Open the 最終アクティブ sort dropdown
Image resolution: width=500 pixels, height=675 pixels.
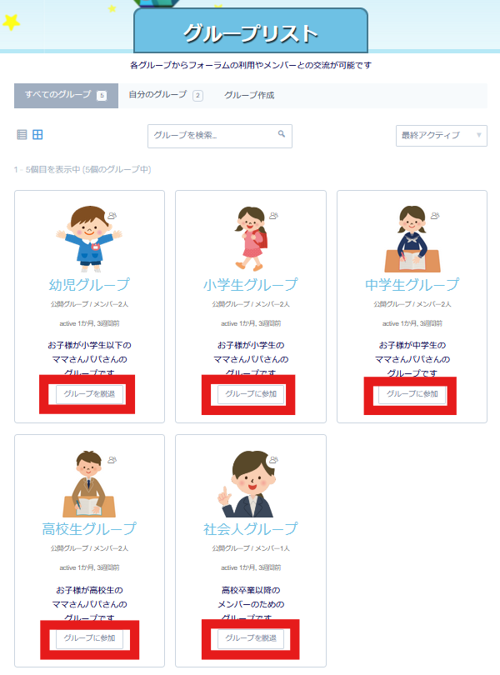pyautogui.click(x=441, y=136)
